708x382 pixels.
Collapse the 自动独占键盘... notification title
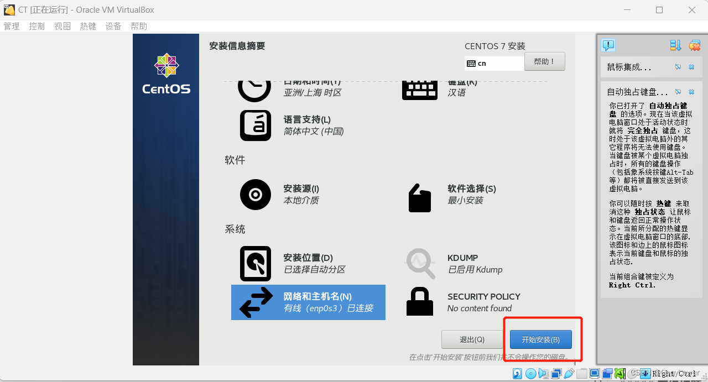click(x=637, y=92)
